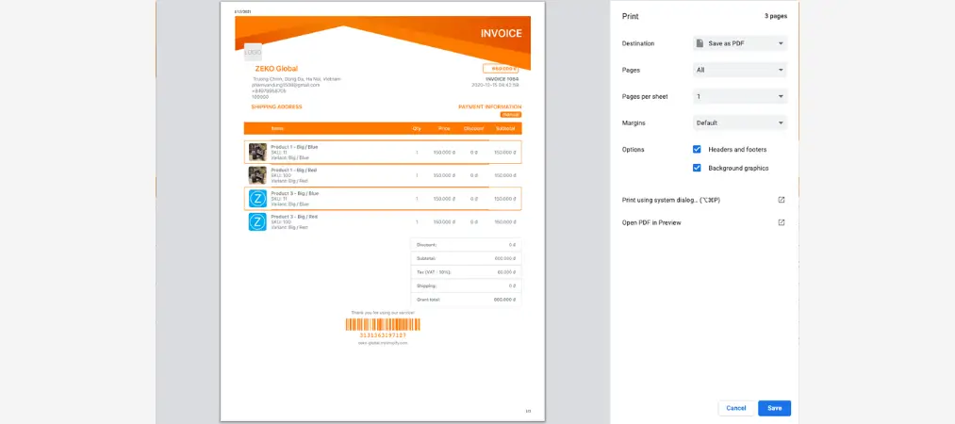The height and width of the screenshot is (424, 955).
Task: Click the boxed total amount under INVOICE banner
Action: (501, 69)
